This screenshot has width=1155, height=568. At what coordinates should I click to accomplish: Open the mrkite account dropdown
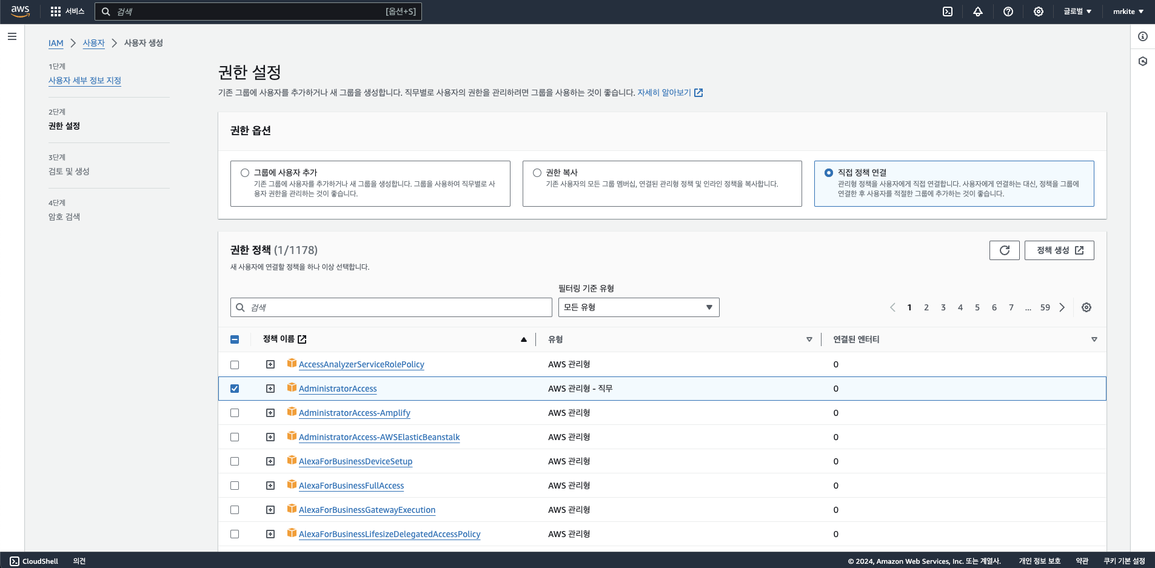point(1128,12)
